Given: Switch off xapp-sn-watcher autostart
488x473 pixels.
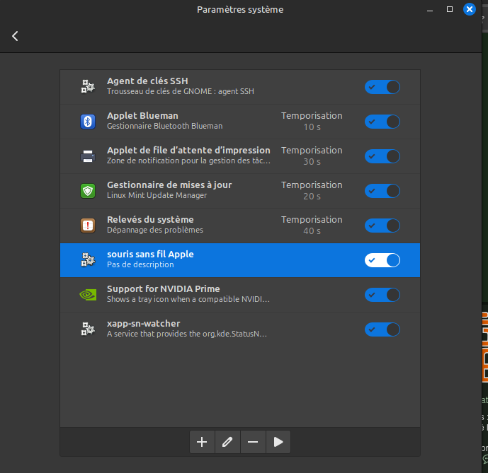Looking at the screenshot, I should pyautogui.click(x=382, y=329).
